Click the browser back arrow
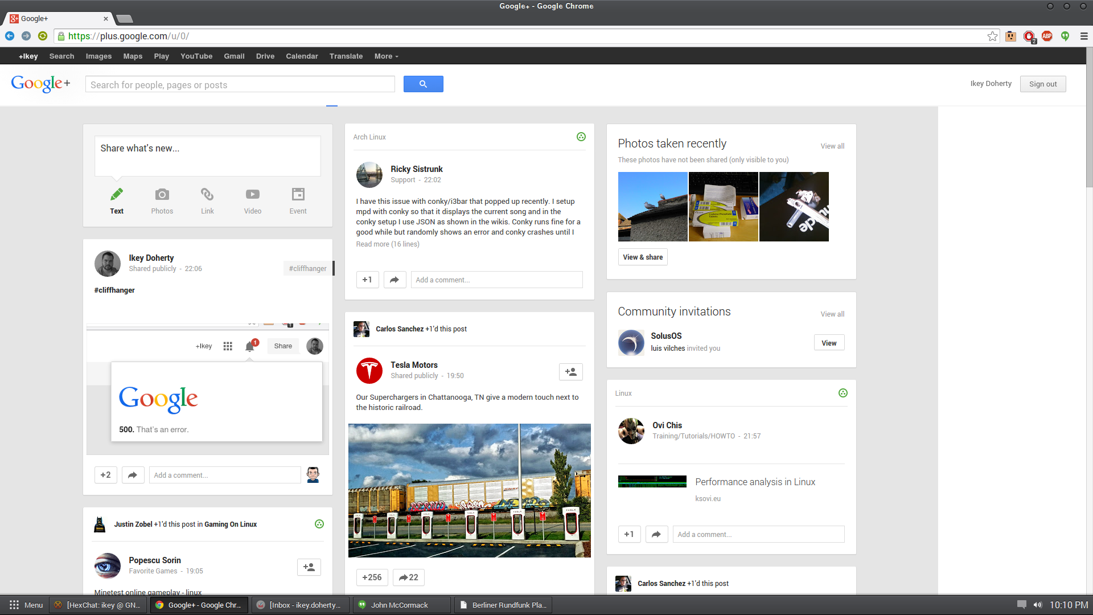The height and width of the screenshot is (615, 1093). [10, 36]
